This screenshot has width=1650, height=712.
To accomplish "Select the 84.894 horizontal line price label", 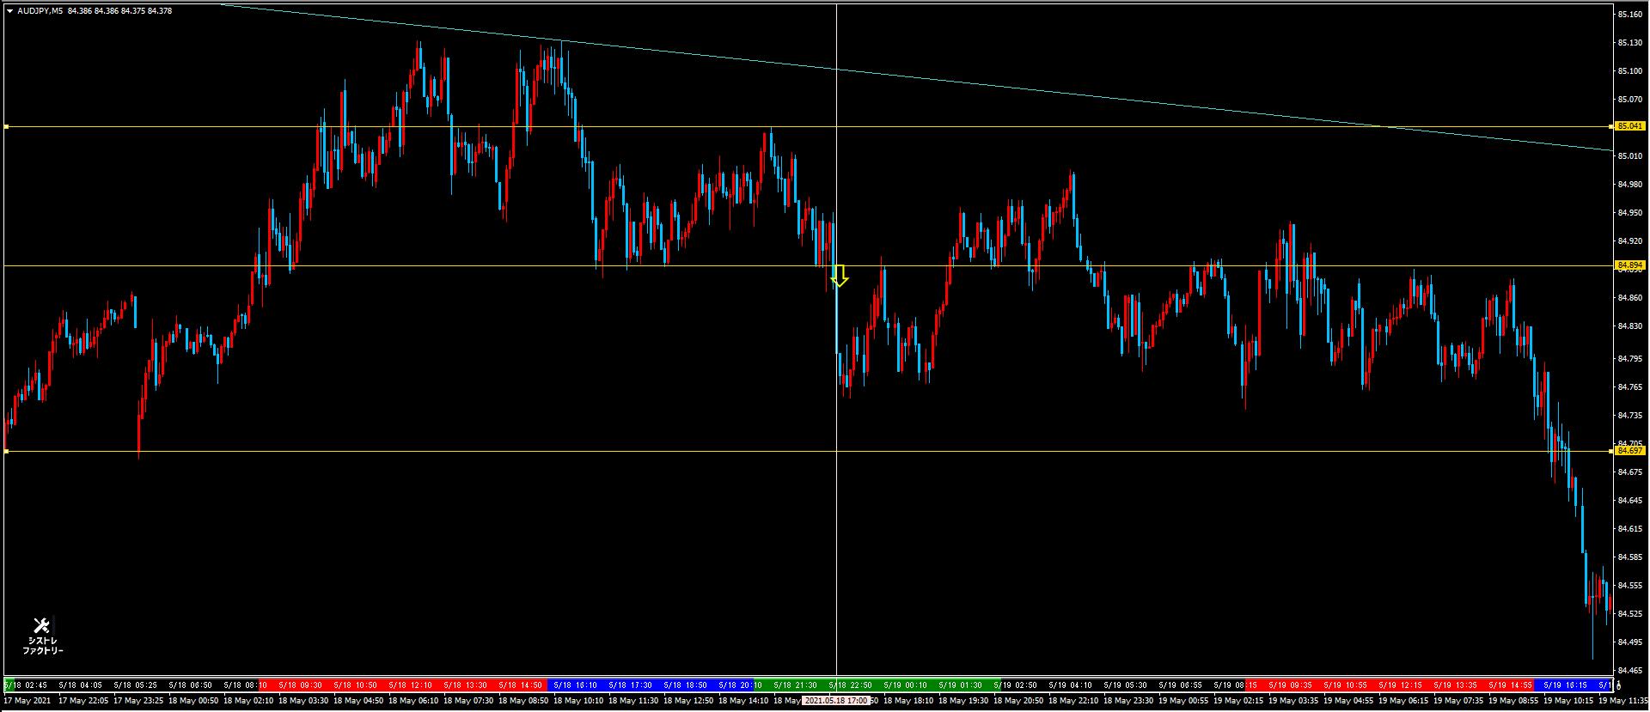I will pyautogui.click(x=1629, y=265).
